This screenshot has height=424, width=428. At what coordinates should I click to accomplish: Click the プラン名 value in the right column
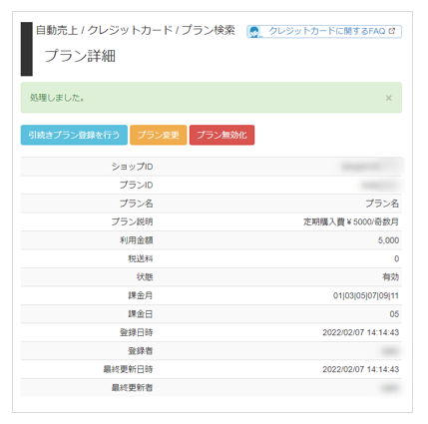(382, 204)
